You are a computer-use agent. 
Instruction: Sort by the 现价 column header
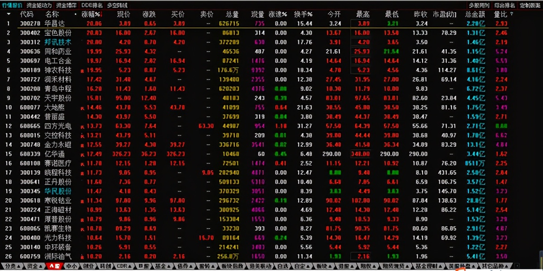tap(123, 14)
